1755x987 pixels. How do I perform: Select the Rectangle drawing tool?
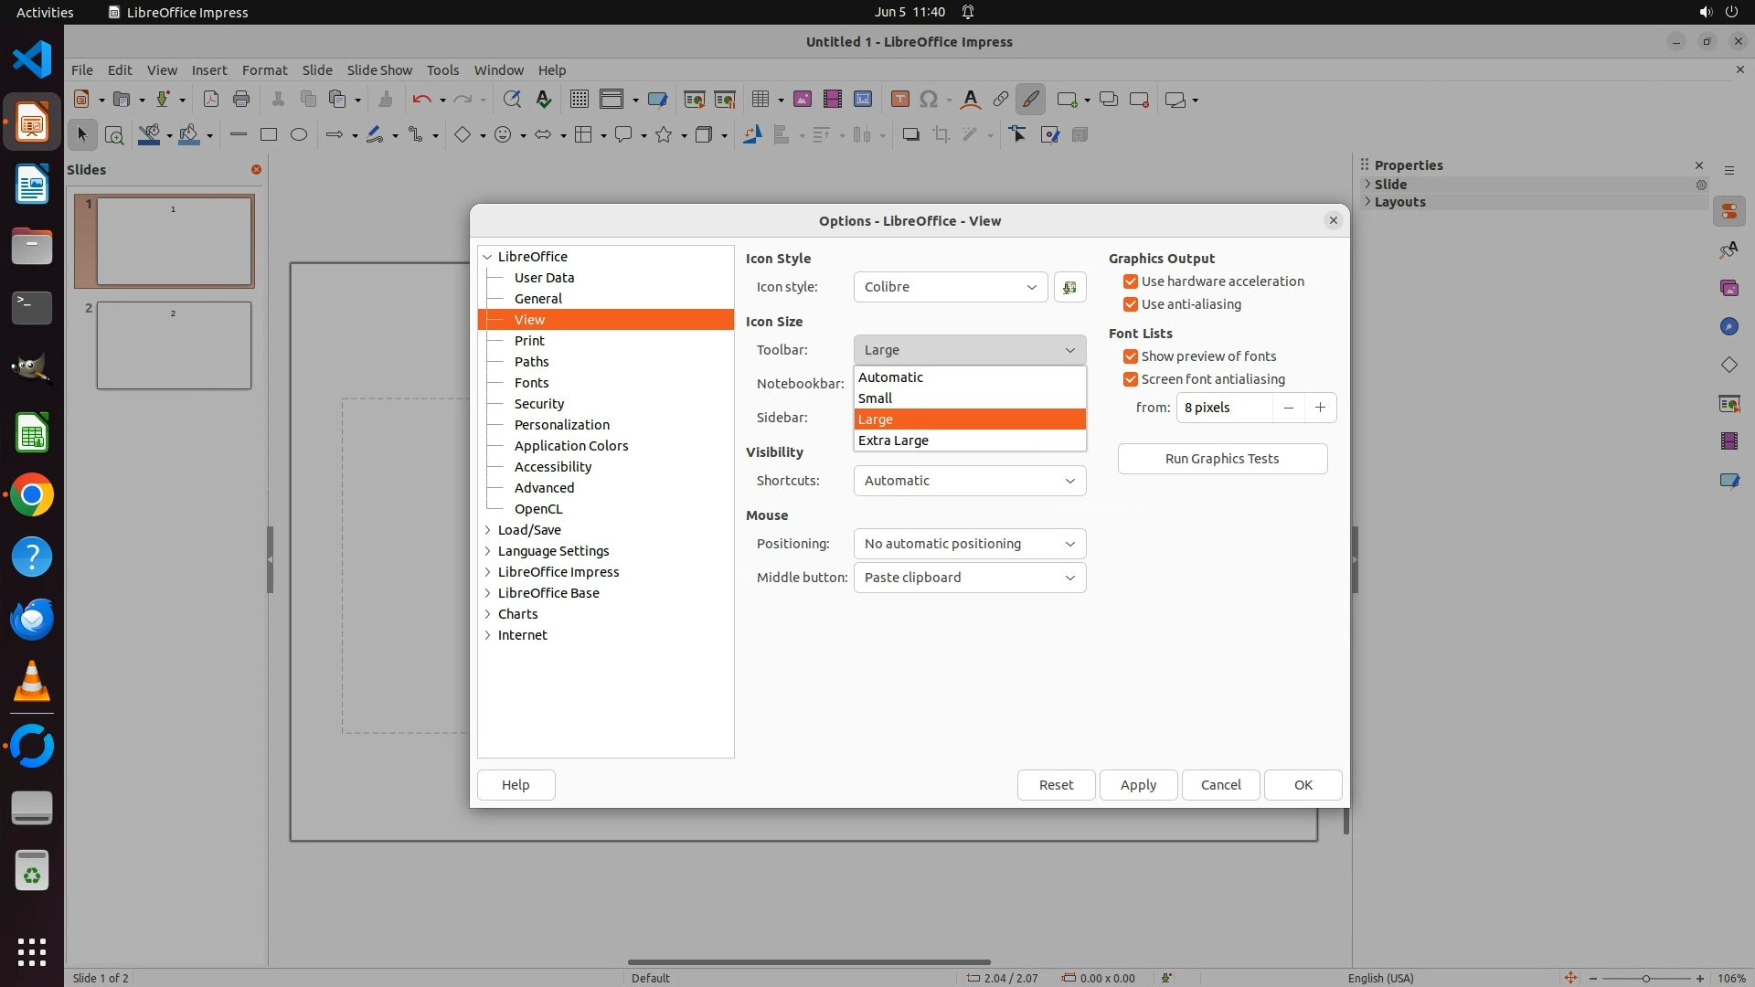(268, 135)
